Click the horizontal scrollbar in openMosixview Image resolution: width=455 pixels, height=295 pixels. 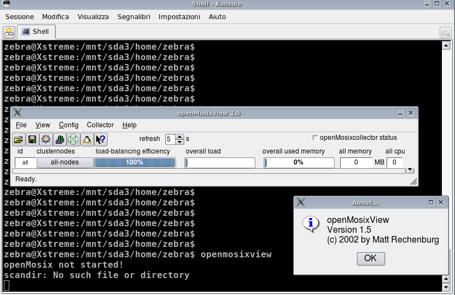coord(209,171)
